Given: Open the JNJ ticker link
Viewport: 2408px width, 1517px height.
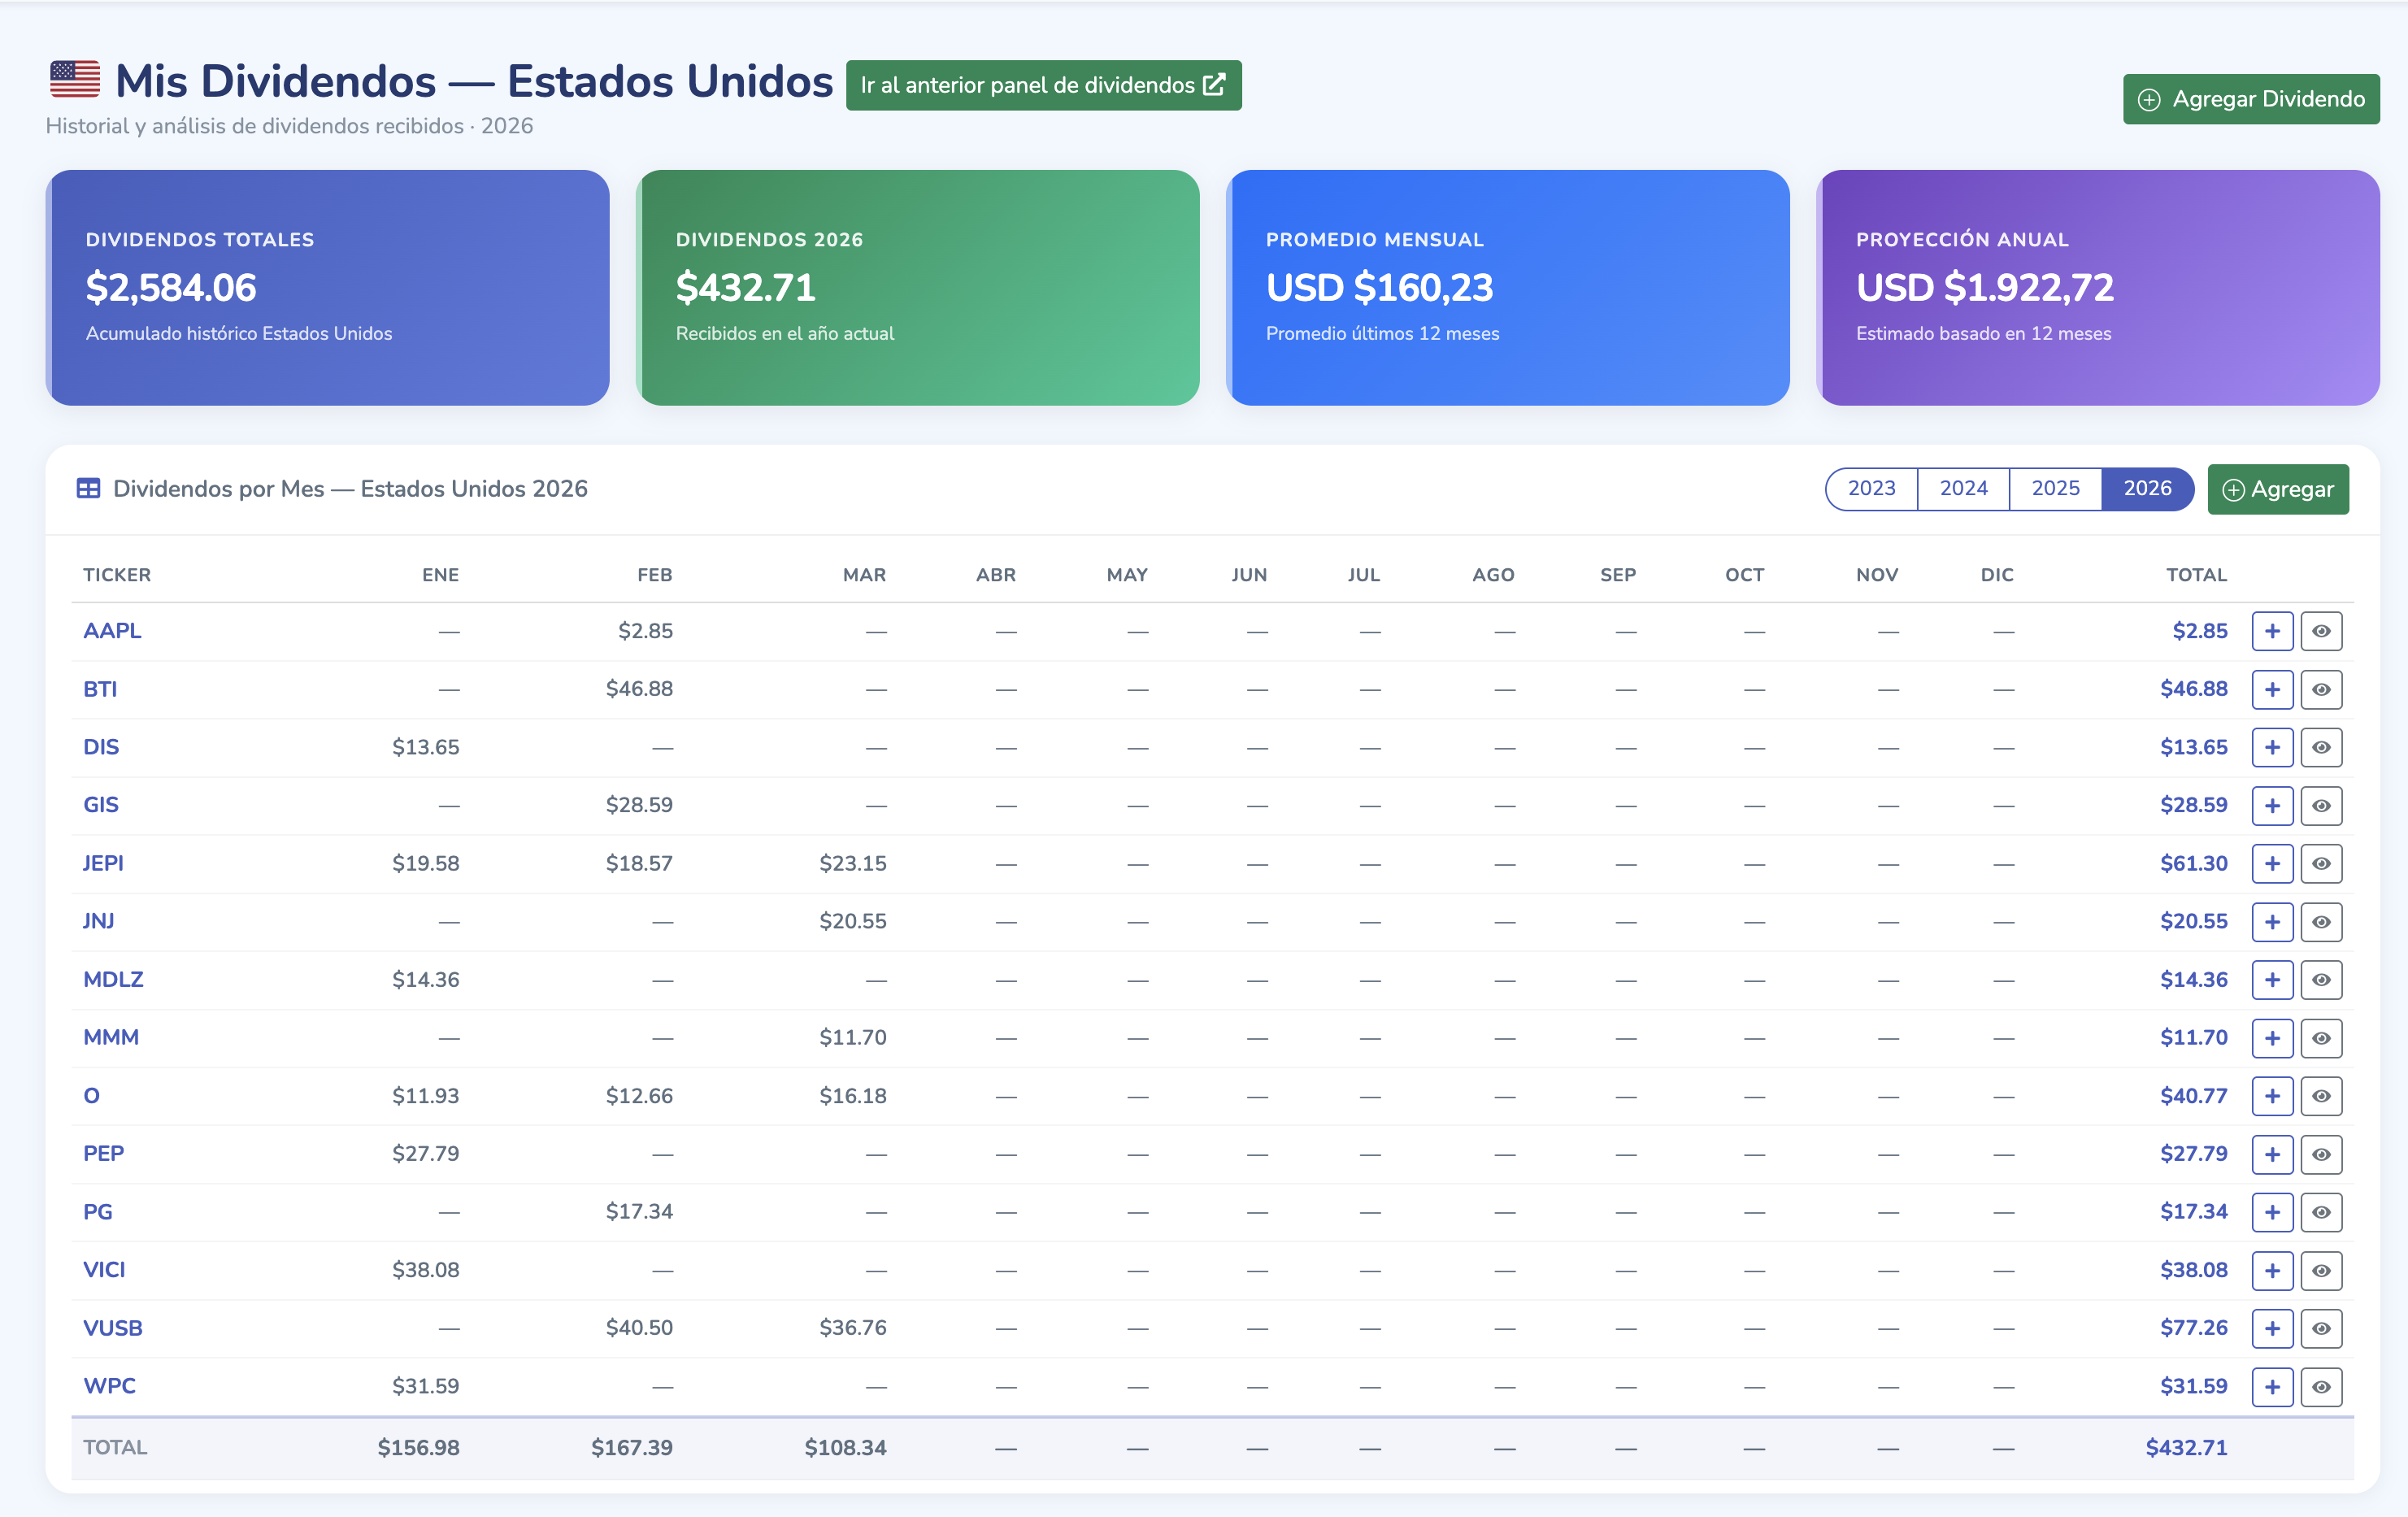Looking at the screenshot, I should [x=98, y=921].
